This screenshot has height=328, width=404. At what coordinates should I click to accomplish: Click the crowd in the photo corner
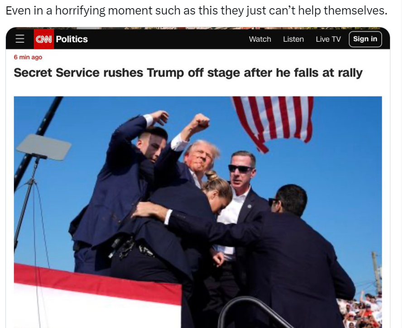tap(361, 310)
